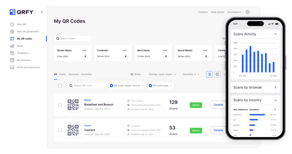The image size is (292, 154).
Task: Open the Quantity: 5 dropdown
Action: (x=191, y=75)
